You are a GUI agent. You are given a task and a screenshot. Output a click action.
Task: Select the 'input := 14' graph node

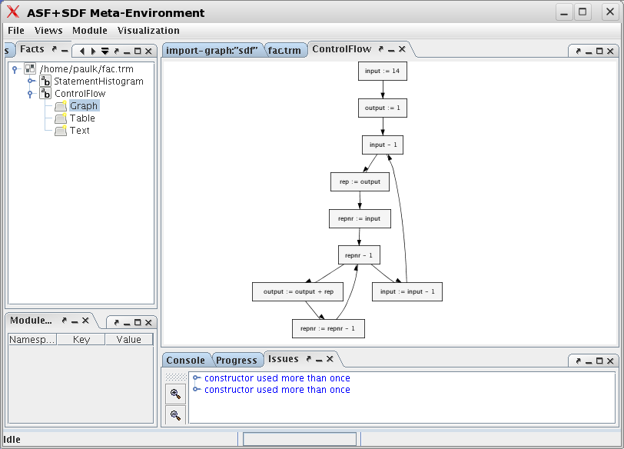coord(382,71)
